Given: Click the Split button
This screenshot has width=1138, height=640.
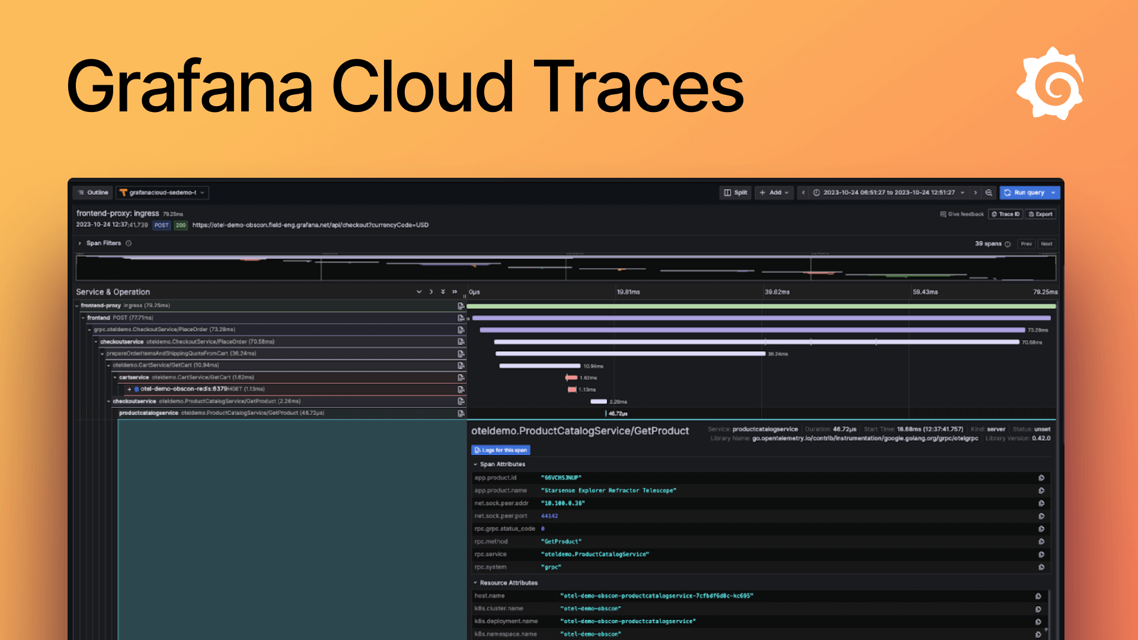Looking at the screenshot, I should pyautogui.click(x=736, y=193).
